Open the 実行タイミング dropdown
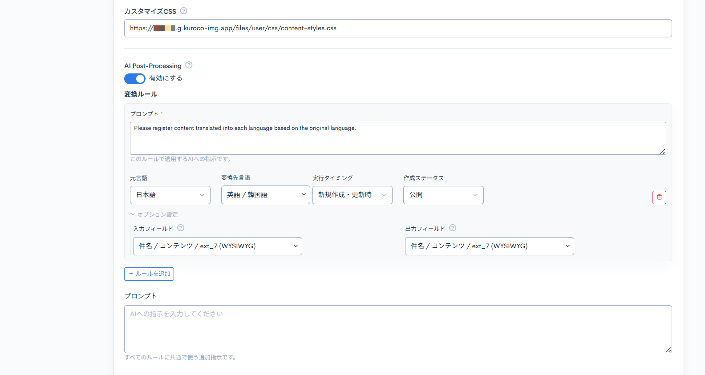The image size is (705, 375). pyautogui.click(x=352, y=195)
